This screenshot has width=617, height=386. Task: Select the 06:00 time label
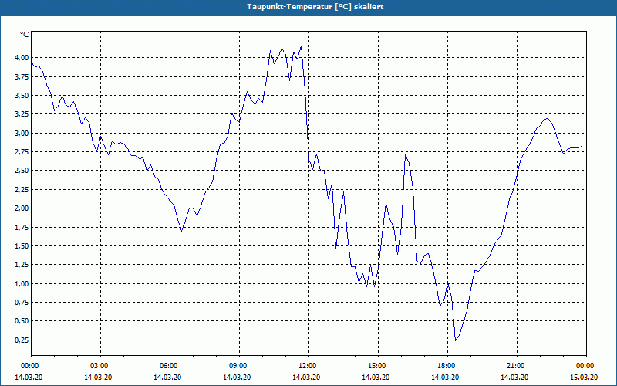click(x=170, y=366)
